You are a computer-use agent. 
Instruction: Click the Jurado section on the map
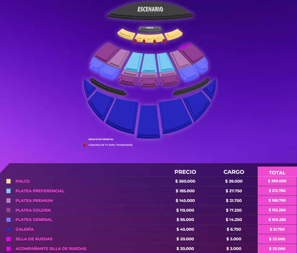(150, 29)
